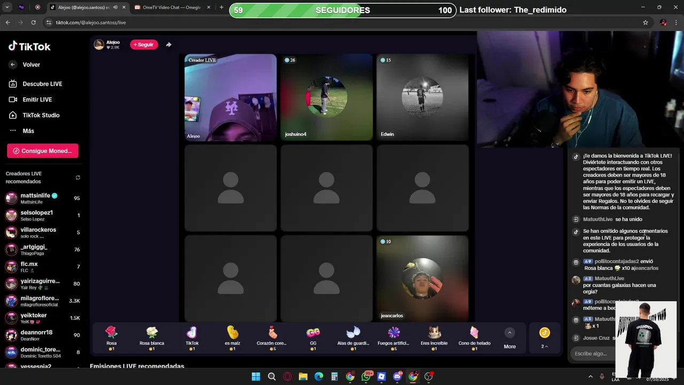Click the microphone icon in system tray

(x=602, y=376)
